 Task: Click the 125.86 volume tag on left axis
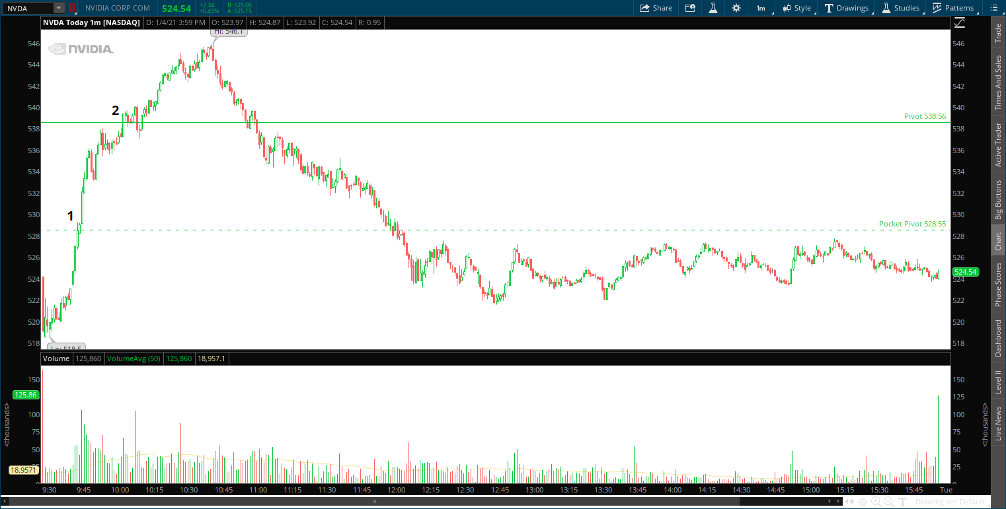(26, 395)
